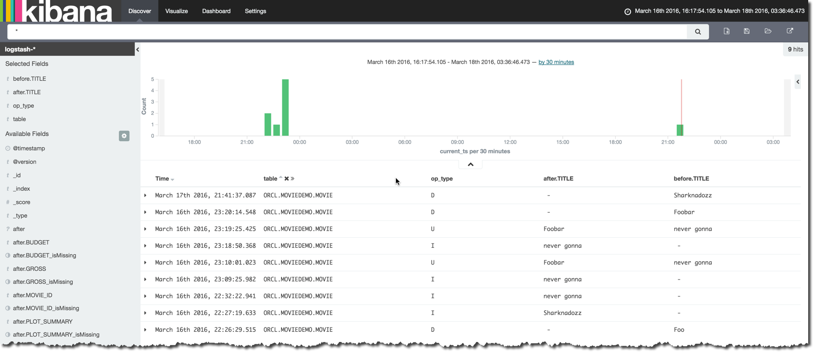Open the Visualize tab

tap(177, 11)
